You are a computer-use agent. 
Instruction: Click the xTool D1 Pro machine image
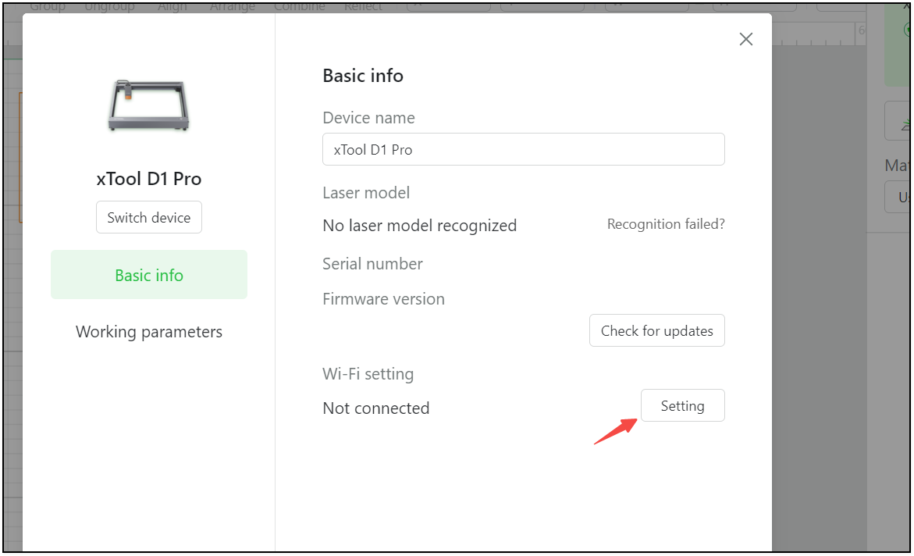pos(148,106)
